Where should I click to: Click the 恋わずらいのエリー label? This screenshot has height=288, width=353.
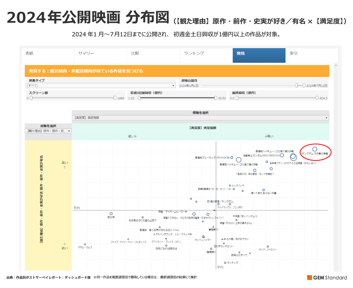(x=224, y=246)
